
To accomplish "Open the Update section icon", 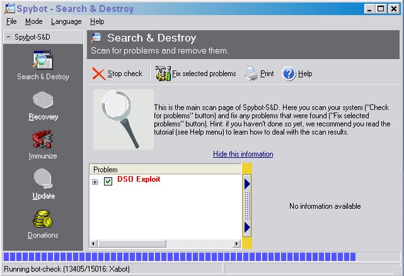I will [43, 180].
